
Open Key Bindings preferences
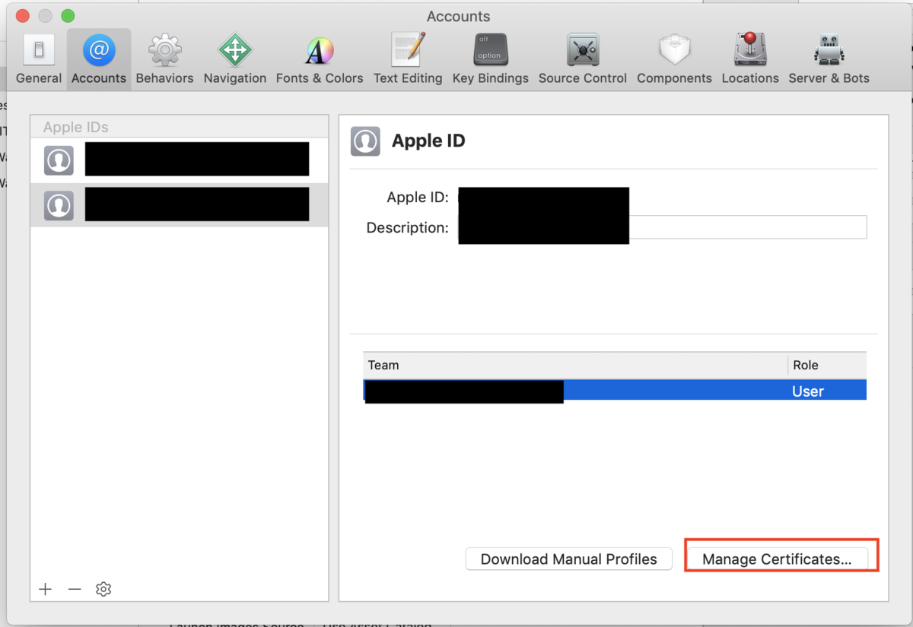(491, 59)
